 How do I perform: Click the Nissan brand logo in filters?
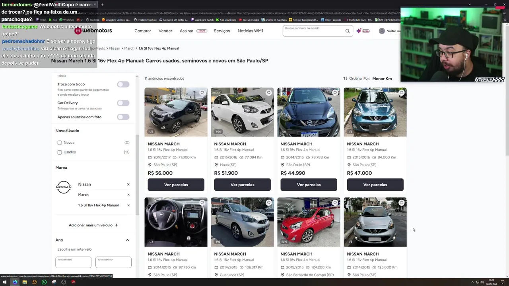click(x=64, y=187)
